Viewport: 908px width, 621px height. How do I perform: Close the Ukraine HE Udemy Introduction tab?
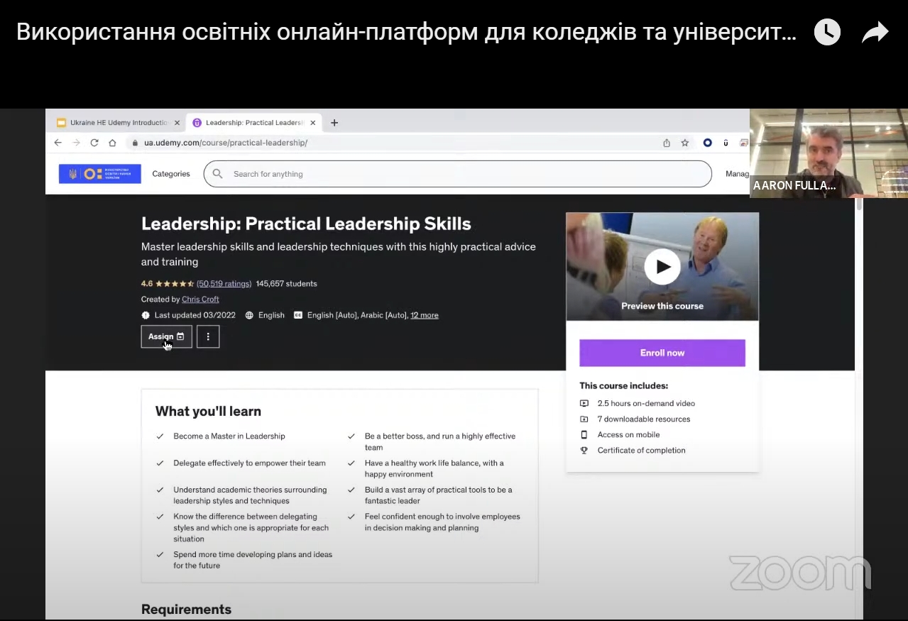point(177,123)
